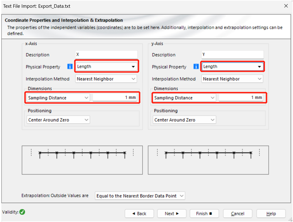Expand y-Axis Interpolation Method dropdown
This screenshot has height=222, width=293.
pyautogui.click(x=232, y=79)
